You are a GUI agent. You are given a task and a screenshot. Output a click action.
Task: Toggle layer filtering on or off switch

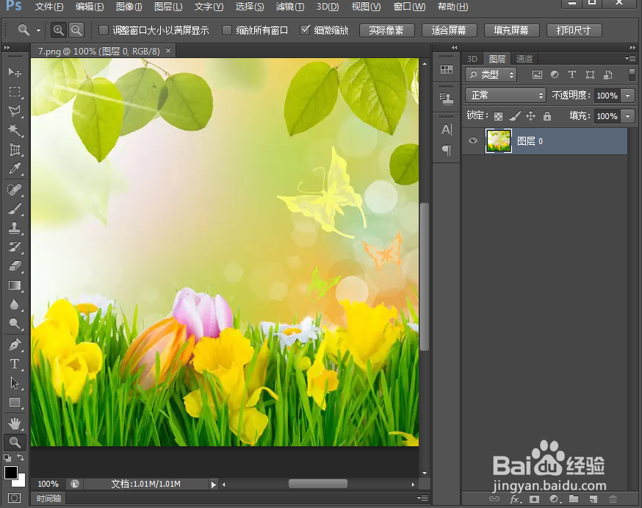coord(632,74)
